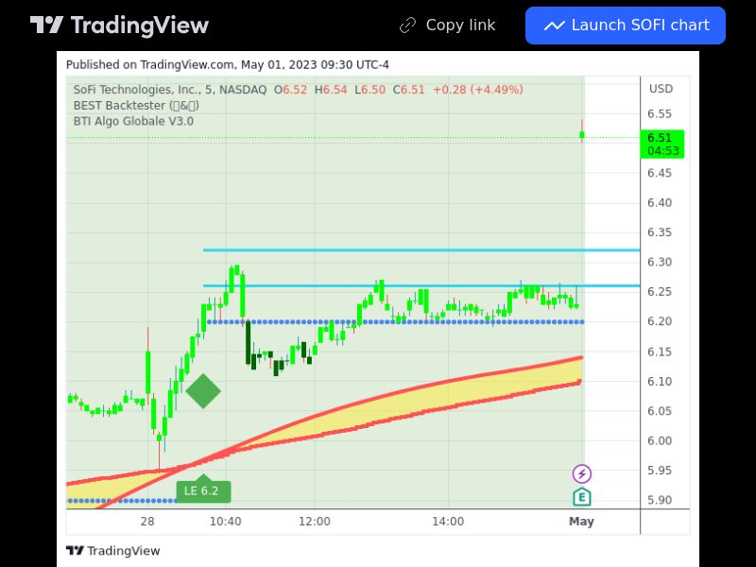Launch the SOFI chart
The width and height of the screenshot is (756, 567).
tap(626, 26)
